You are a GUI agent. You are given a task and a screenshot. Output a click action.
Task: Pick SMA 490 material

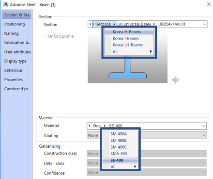pyautogui.click(x=120, y=153)
